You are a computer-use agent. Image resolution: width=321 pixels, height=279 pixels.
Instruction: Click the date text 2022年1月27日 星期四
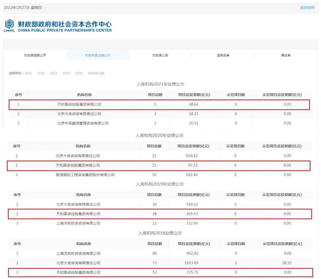coord(23,7)
